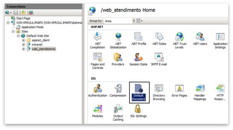This screenshot has width=233, height=130.
Task: Open the .NET Users feature
Action: point(200,39)
